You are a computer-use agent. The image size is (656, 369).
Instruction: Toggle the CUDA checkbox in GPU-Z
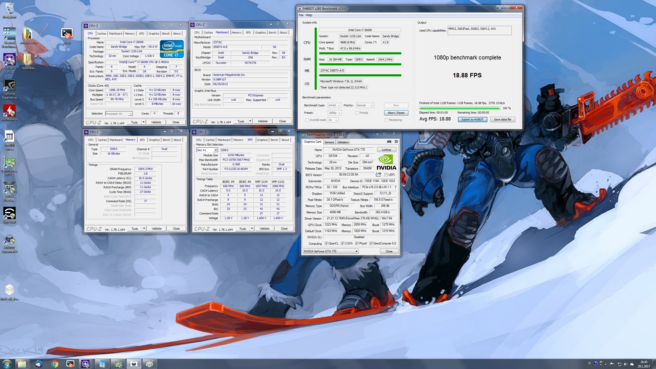pyautogui.click(x=342, y=243)
